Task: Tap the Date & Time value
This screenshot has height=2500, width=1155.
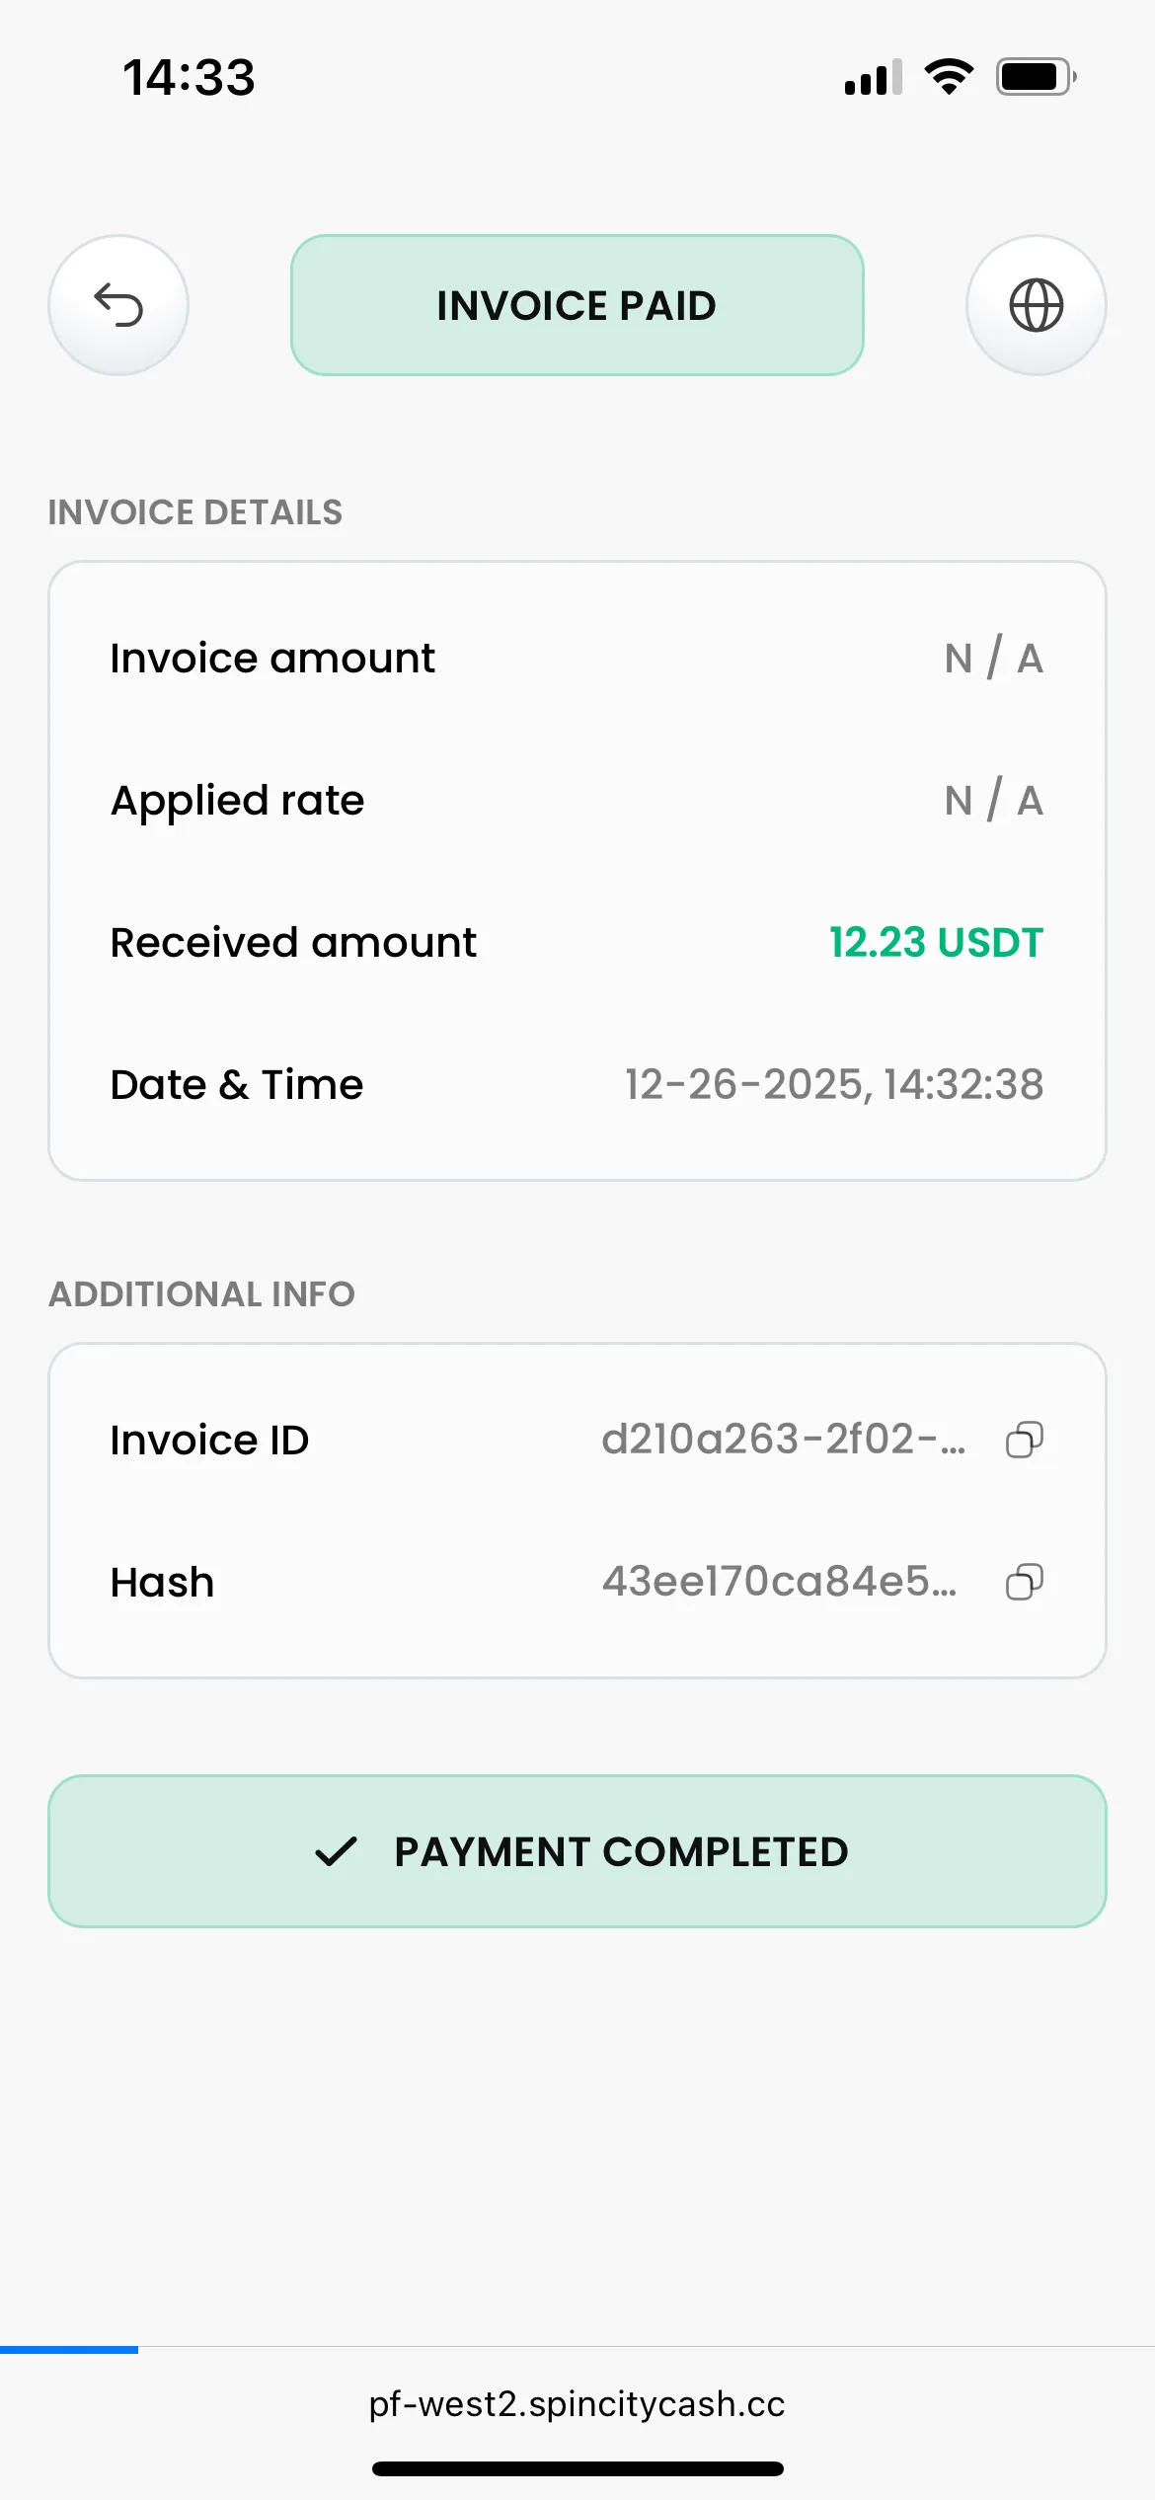Action: 834,1085
